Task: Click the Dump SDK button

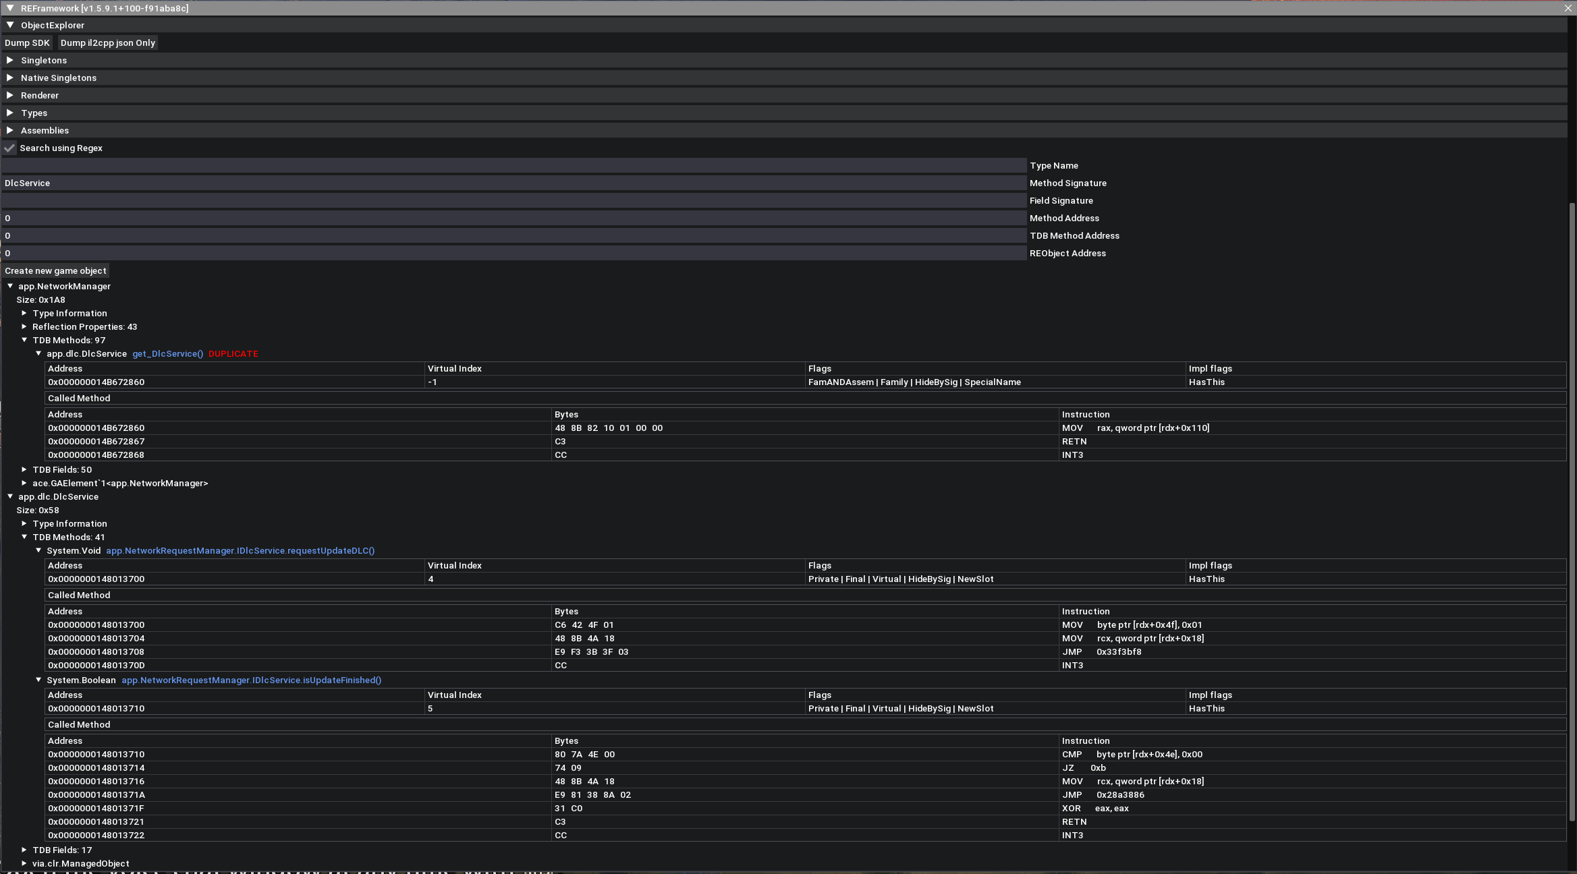Action: point(27,42)
